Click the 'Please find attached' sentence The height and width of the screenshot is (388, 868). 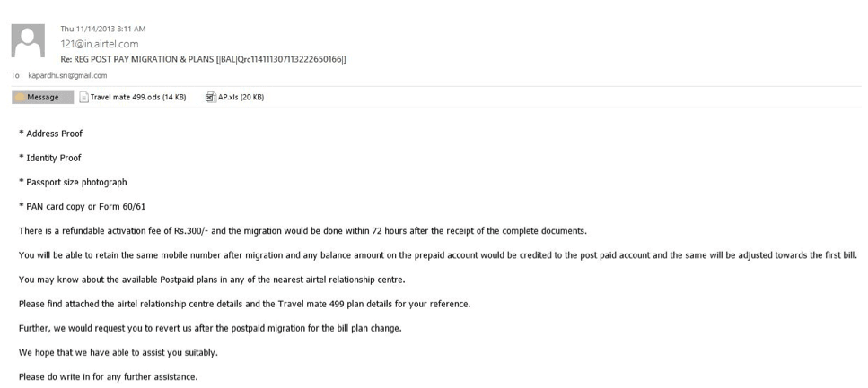(245, 304)
